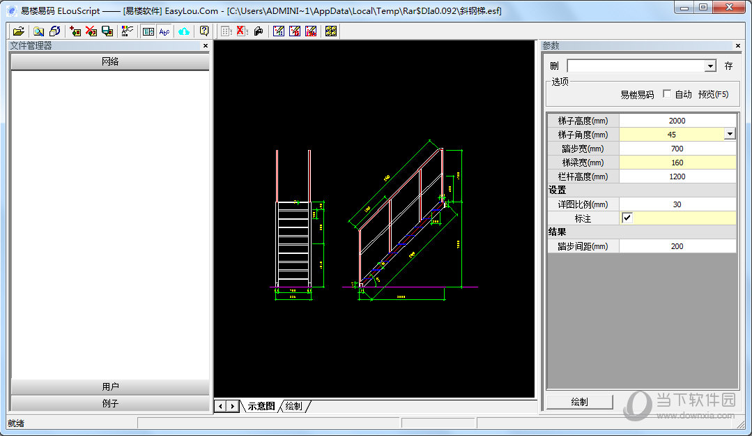
Task: Click the save item disk toolbar icon
Action: [107, 31]
